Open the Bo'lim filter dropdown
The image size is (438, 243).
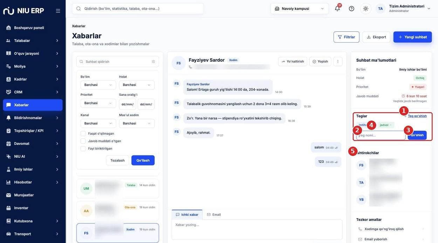coord(98,85)
